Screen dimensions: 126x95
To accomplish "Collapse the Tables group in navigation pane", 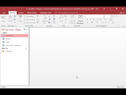I will coord(26,33).
